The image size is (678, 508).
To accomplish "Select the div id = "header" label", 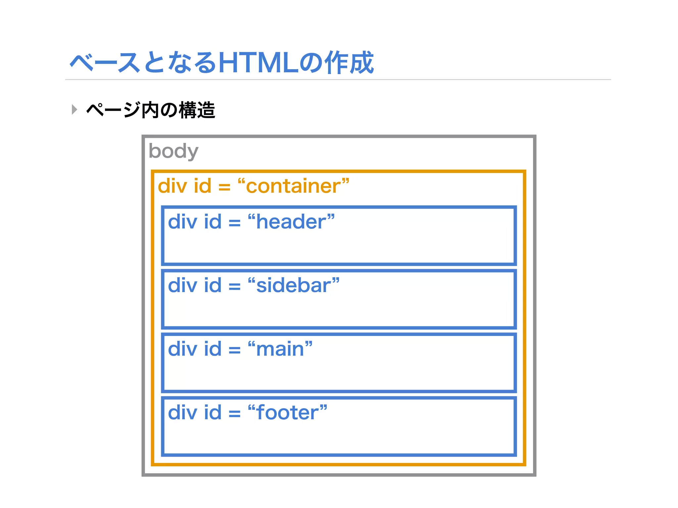I will tap(251, 222).
